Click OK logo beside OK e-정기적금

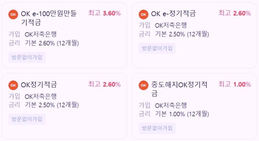pos(144,14)
